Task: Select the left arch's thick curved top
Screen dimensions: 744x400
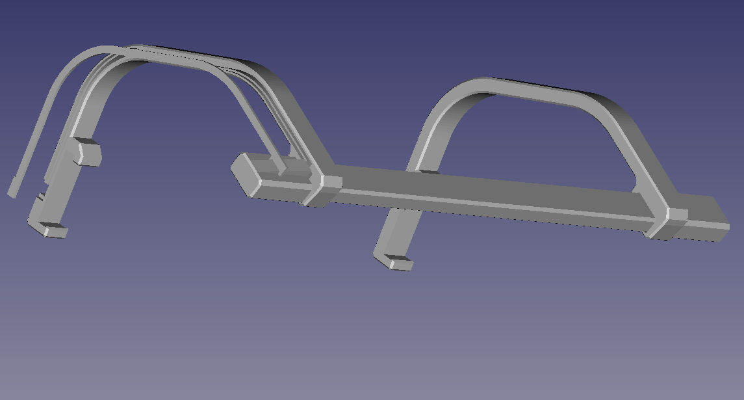Action: pos(190,59)
